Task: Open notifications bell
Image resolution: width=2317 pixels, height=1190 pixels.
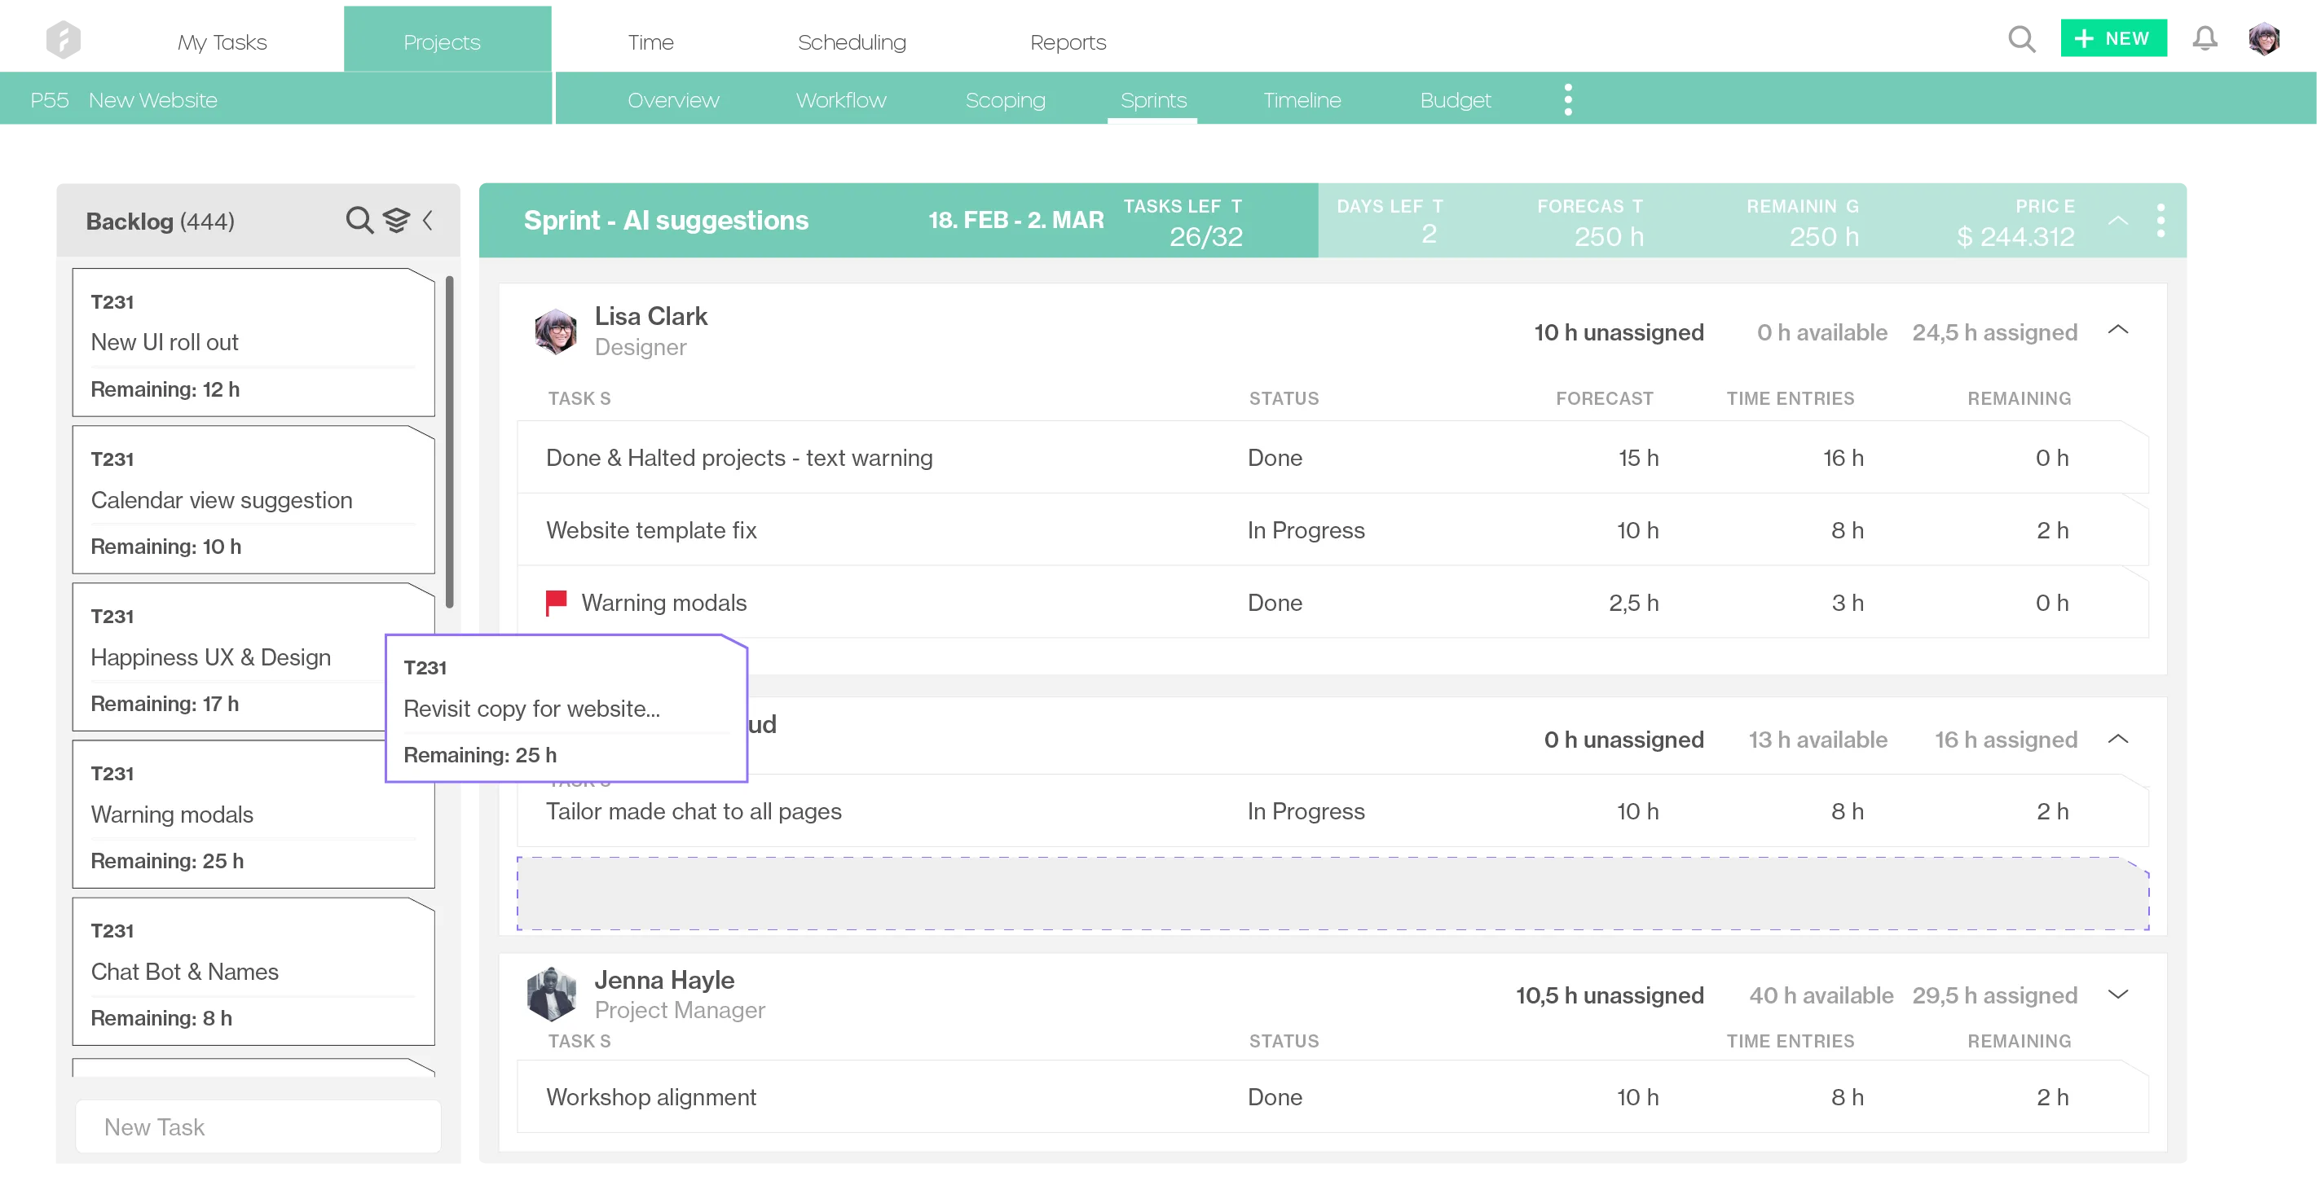Action: coord(2205,38)
